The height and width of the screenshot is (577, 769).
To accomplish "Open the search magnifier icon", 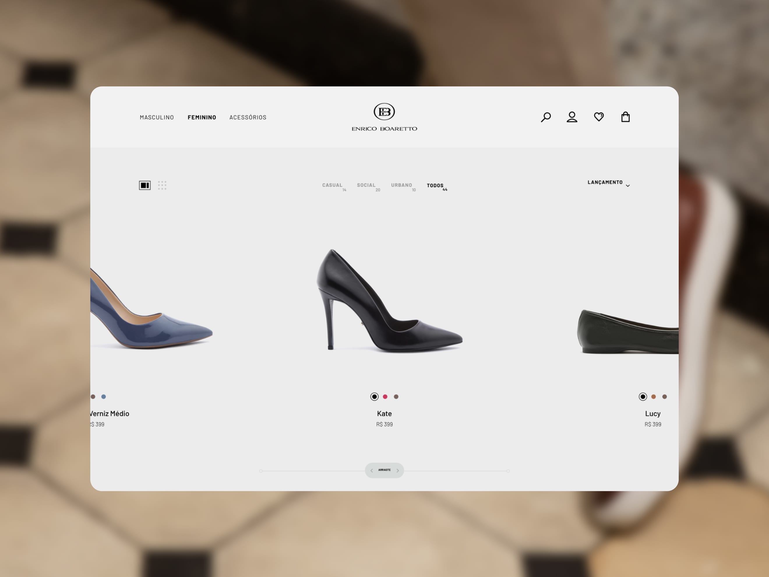I will coord(546,117).
